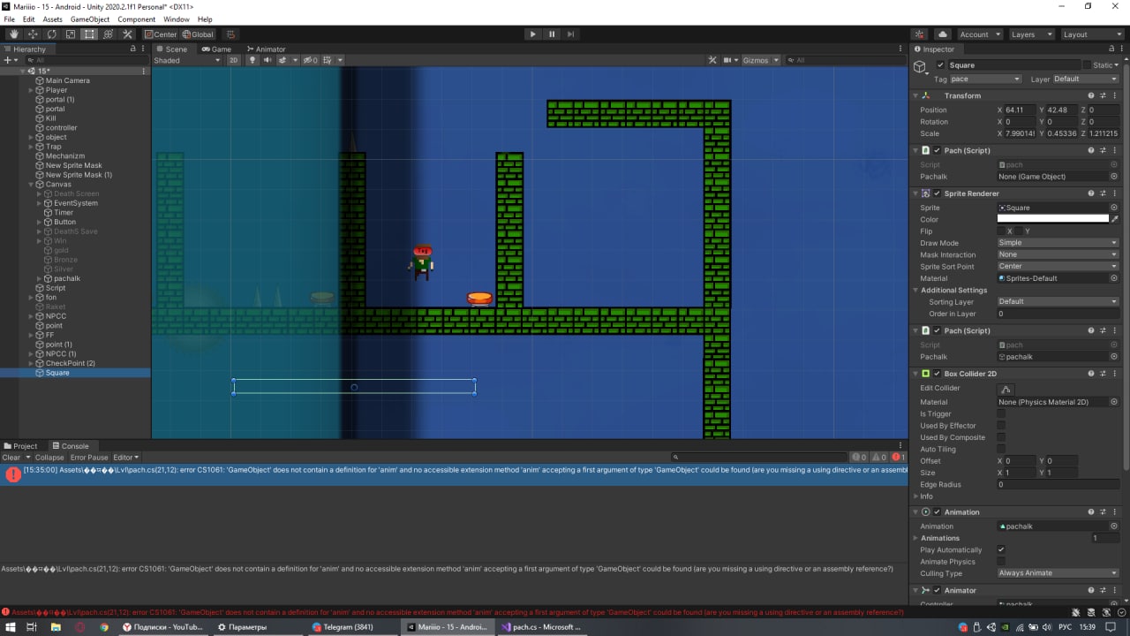The width and height of the screenshot is (1130, 636).
Task: Open the Tag dropdown showing pace
Action: coord(985,79)
